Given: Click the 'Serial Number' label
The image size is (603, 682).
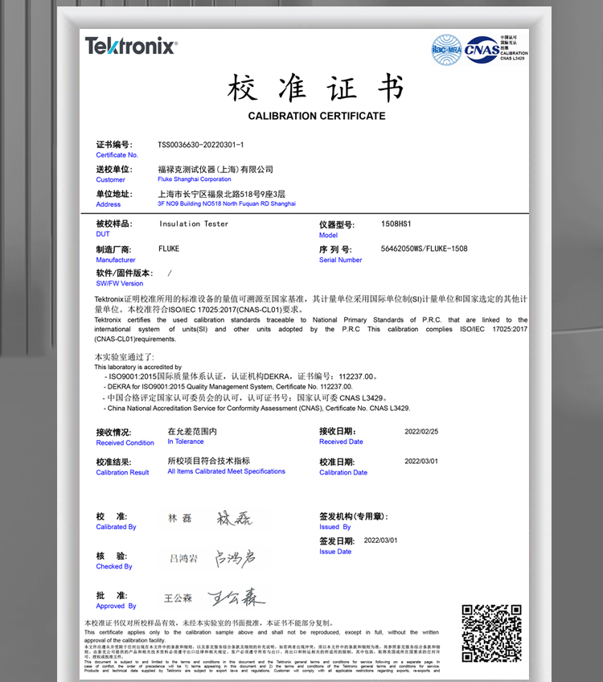Looking at the screenshot, I should tap(340, 260).
